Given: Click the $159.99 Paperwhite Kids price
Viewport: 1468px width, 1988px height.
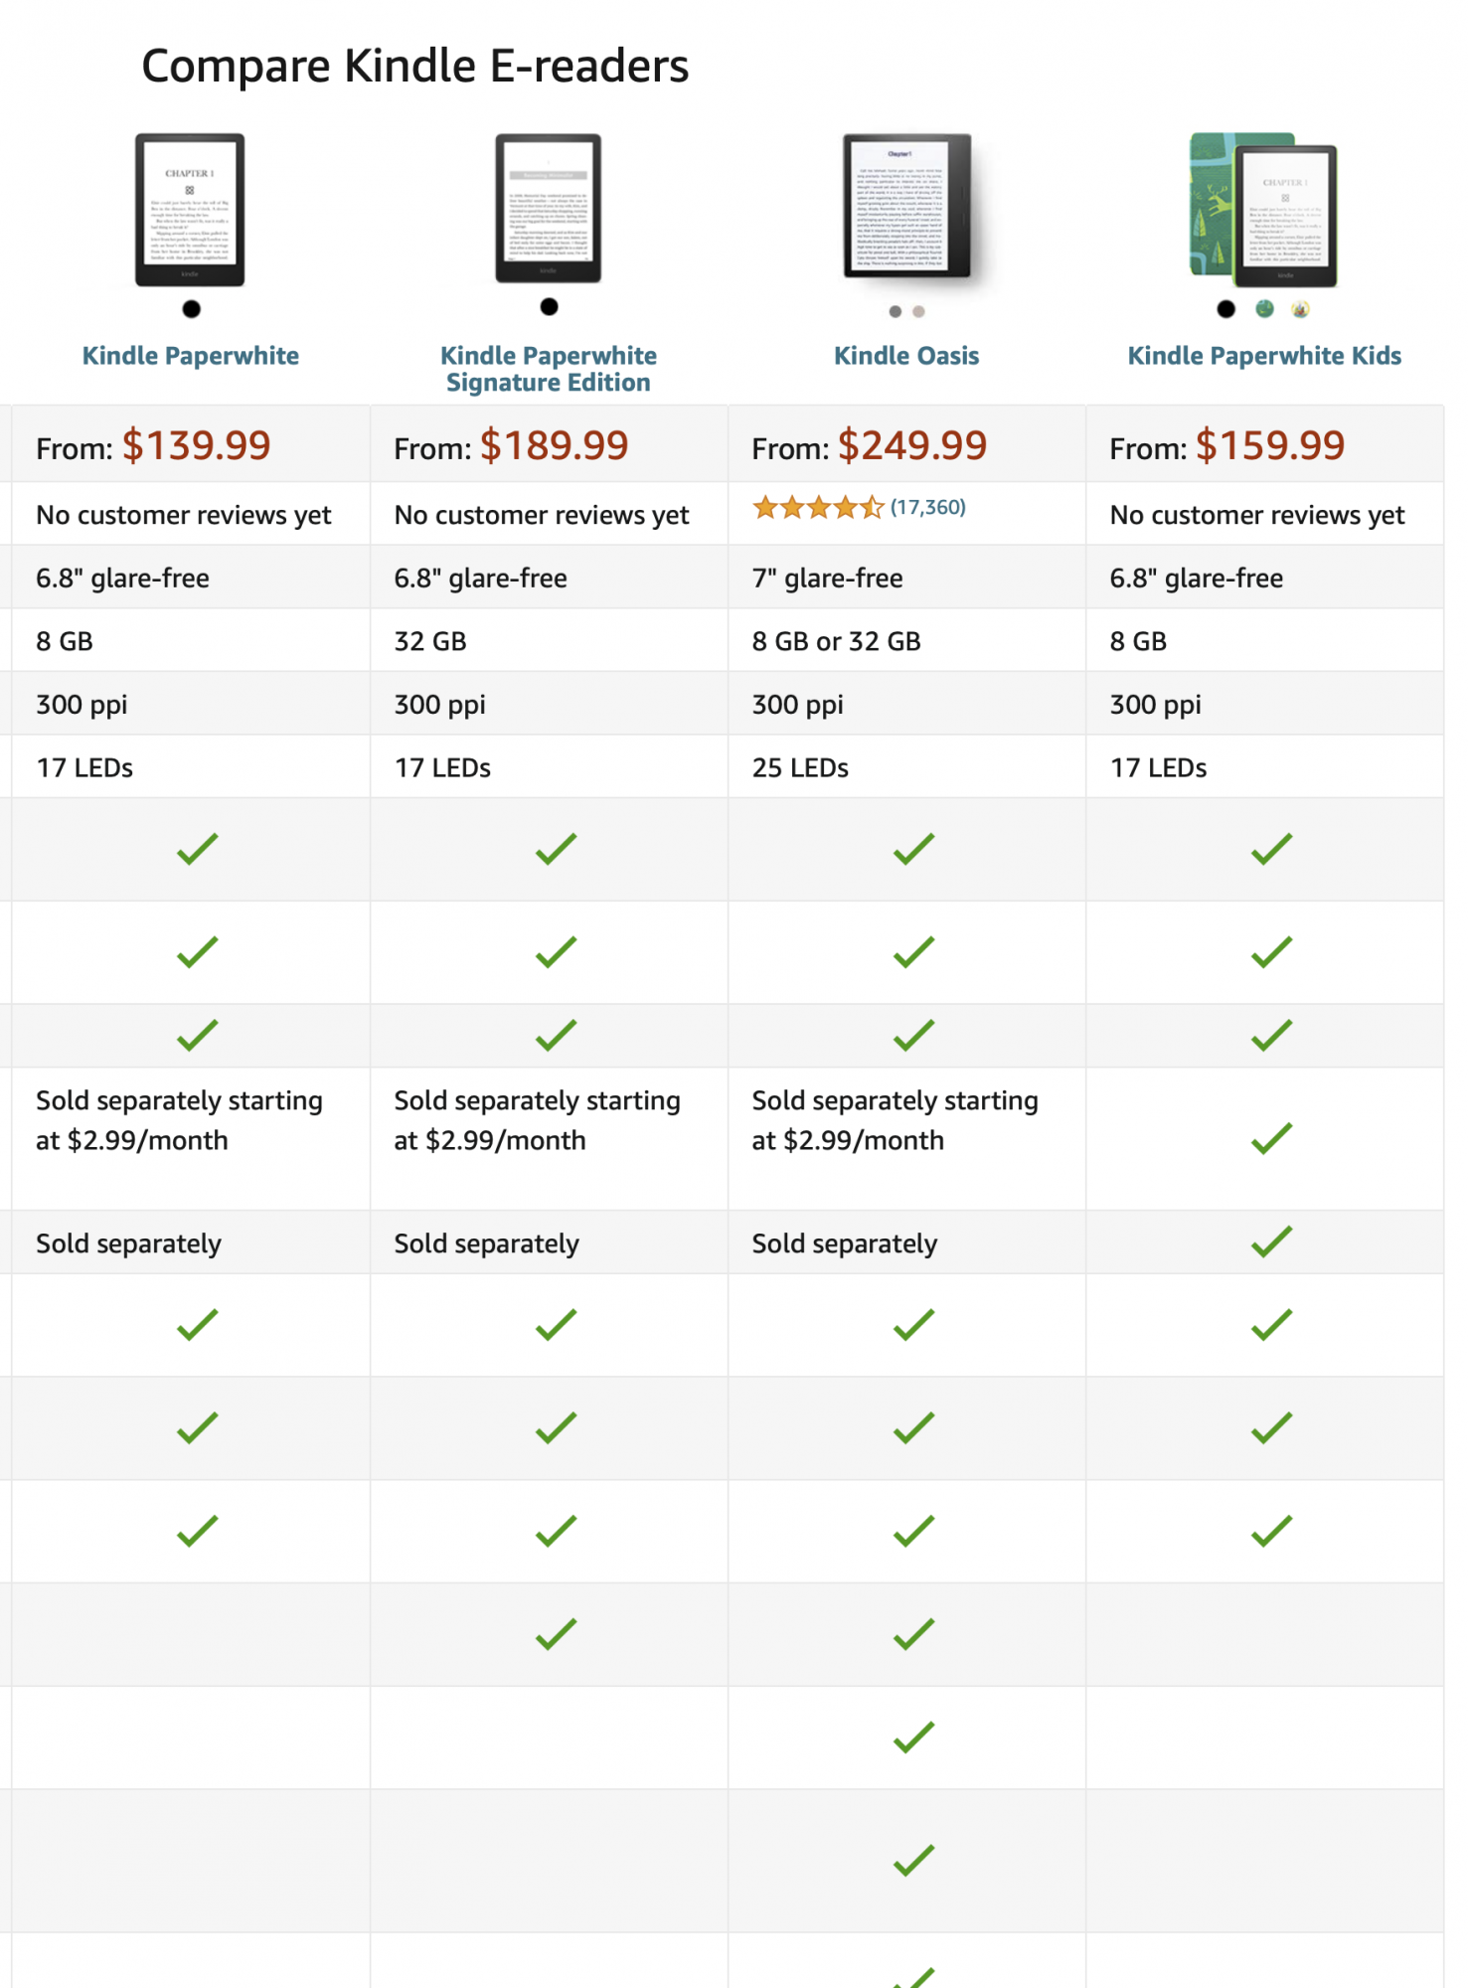Looking at the screenshot, I should click(1270, 445).
